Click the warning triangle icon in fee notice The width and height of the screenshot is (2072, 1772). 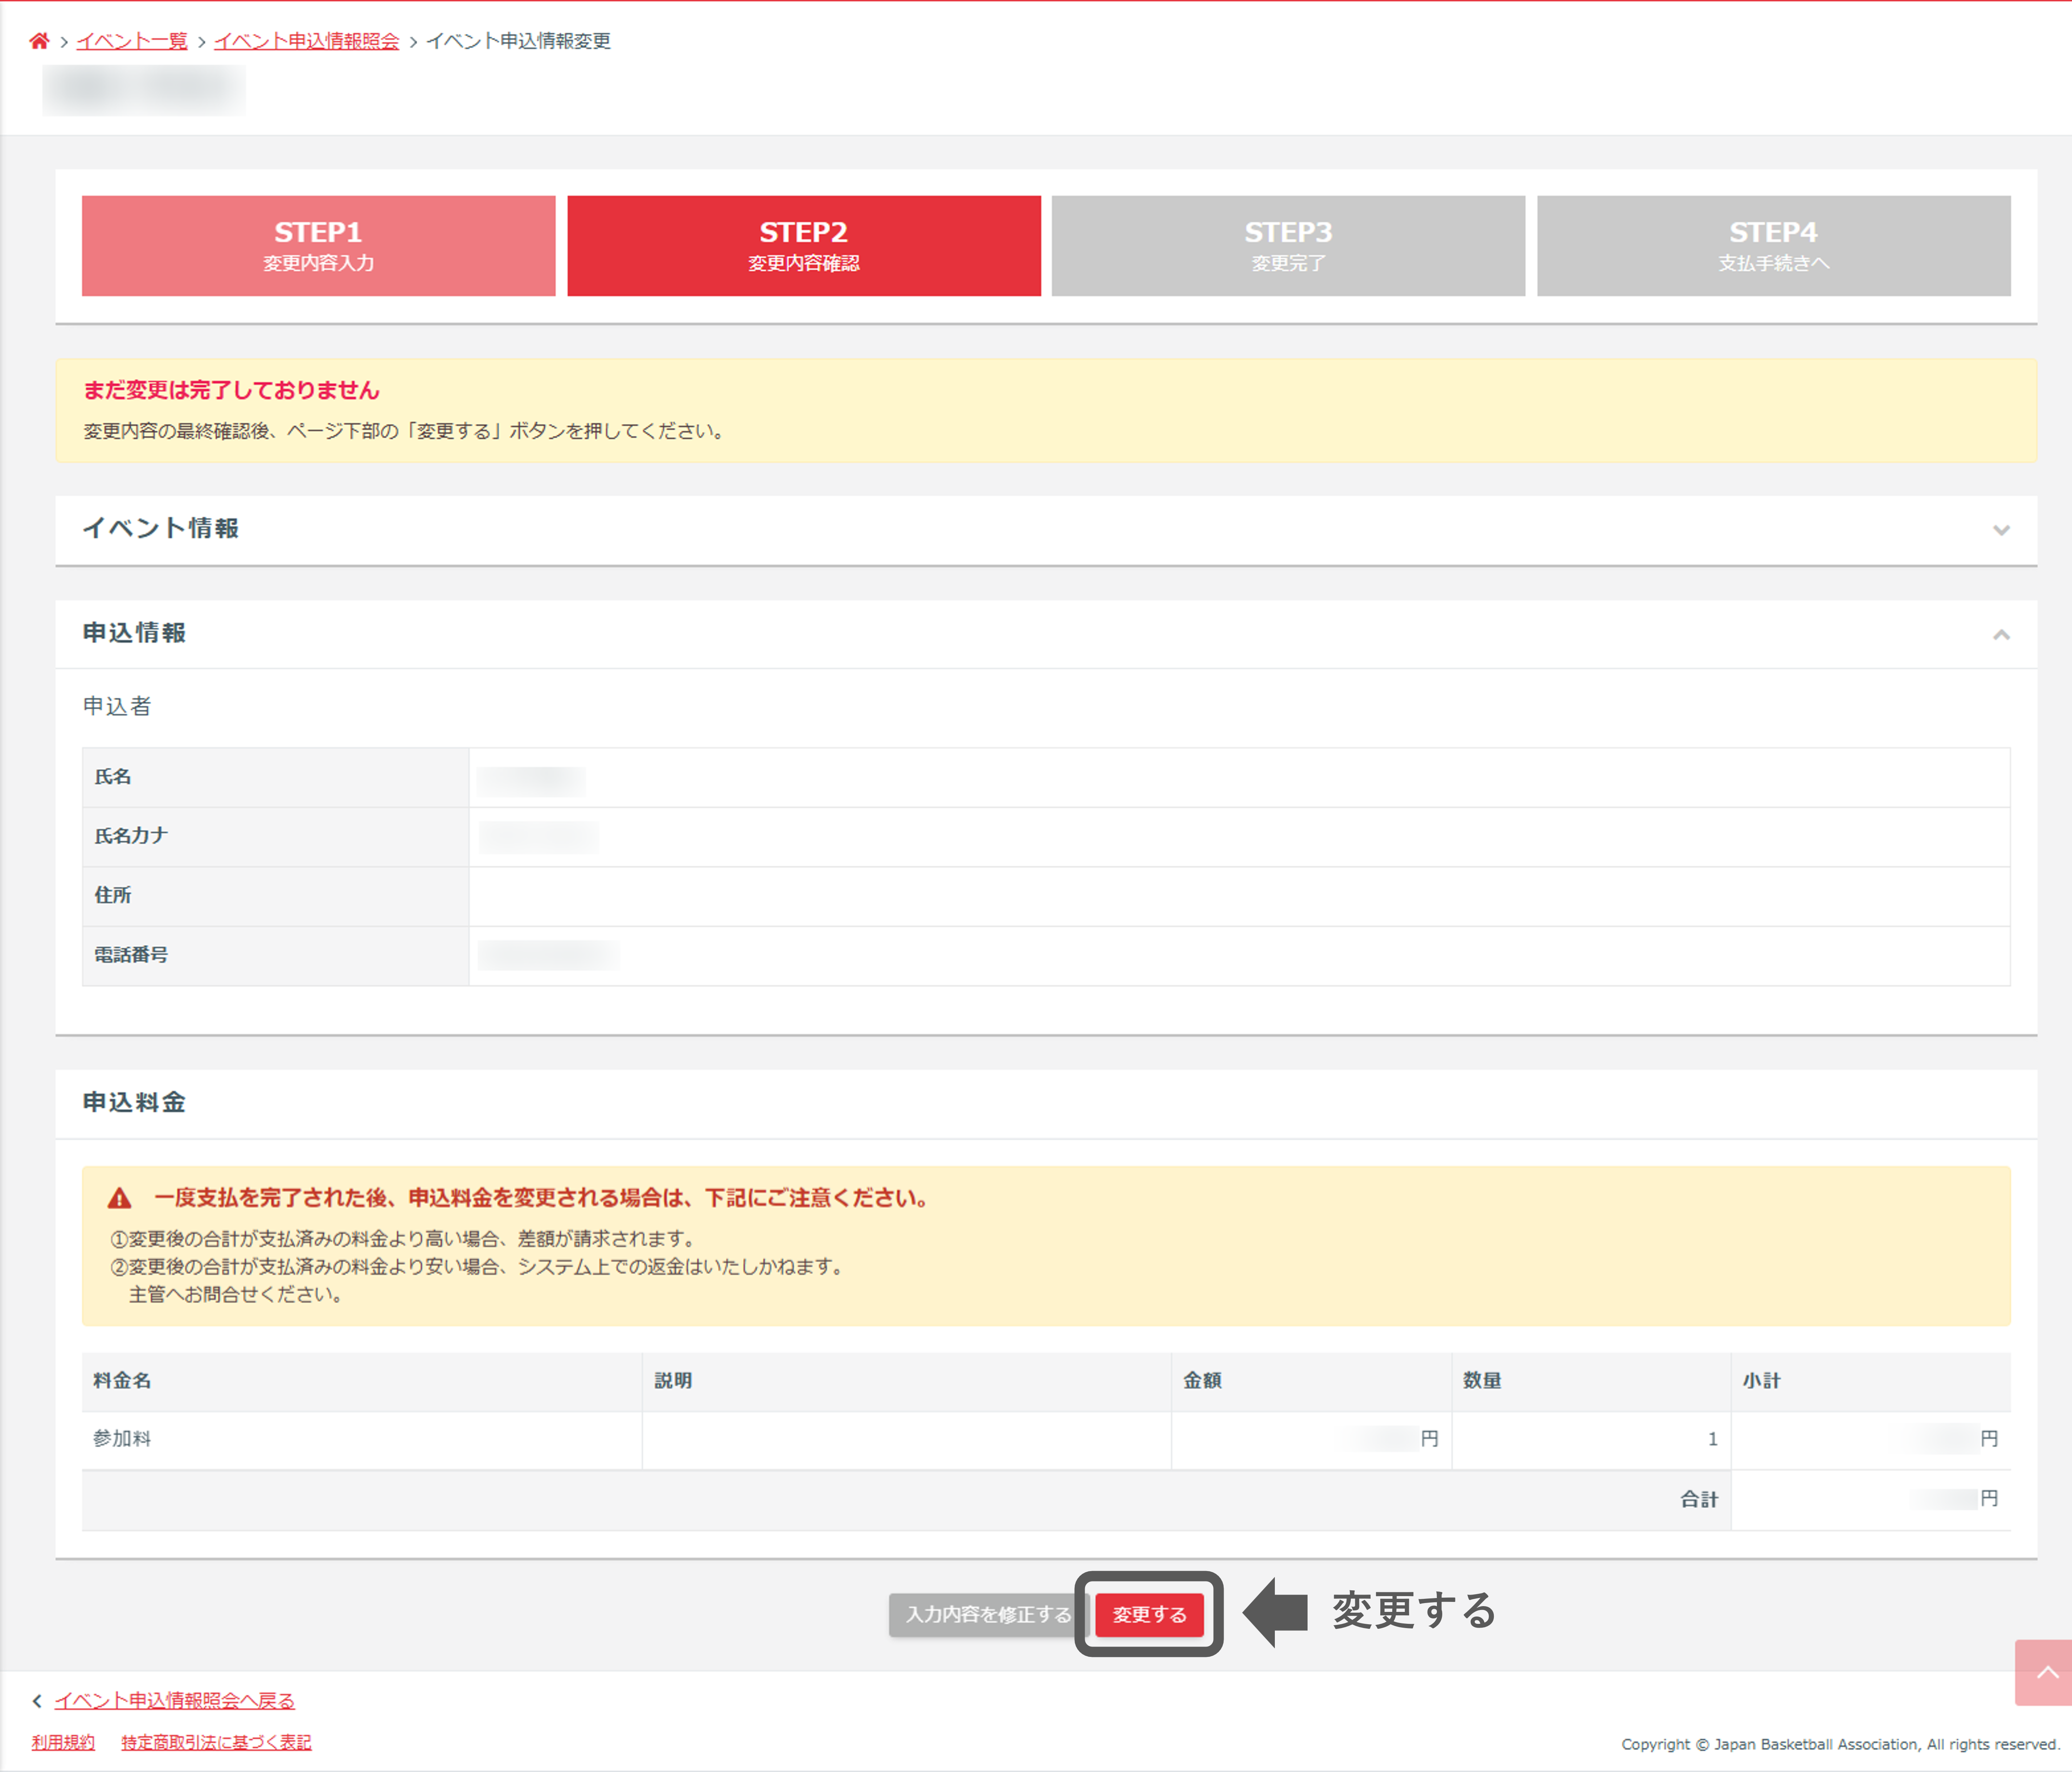pyautogui.click(x=119, y=1198)
